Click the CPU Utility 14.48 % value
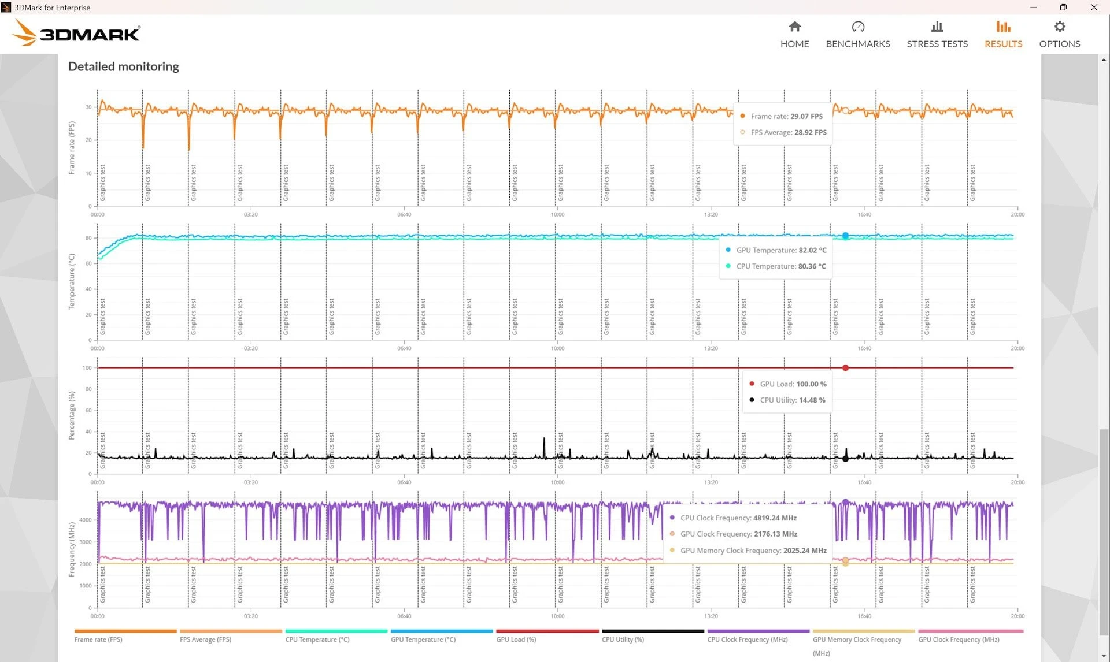 (x=812, y=400)
